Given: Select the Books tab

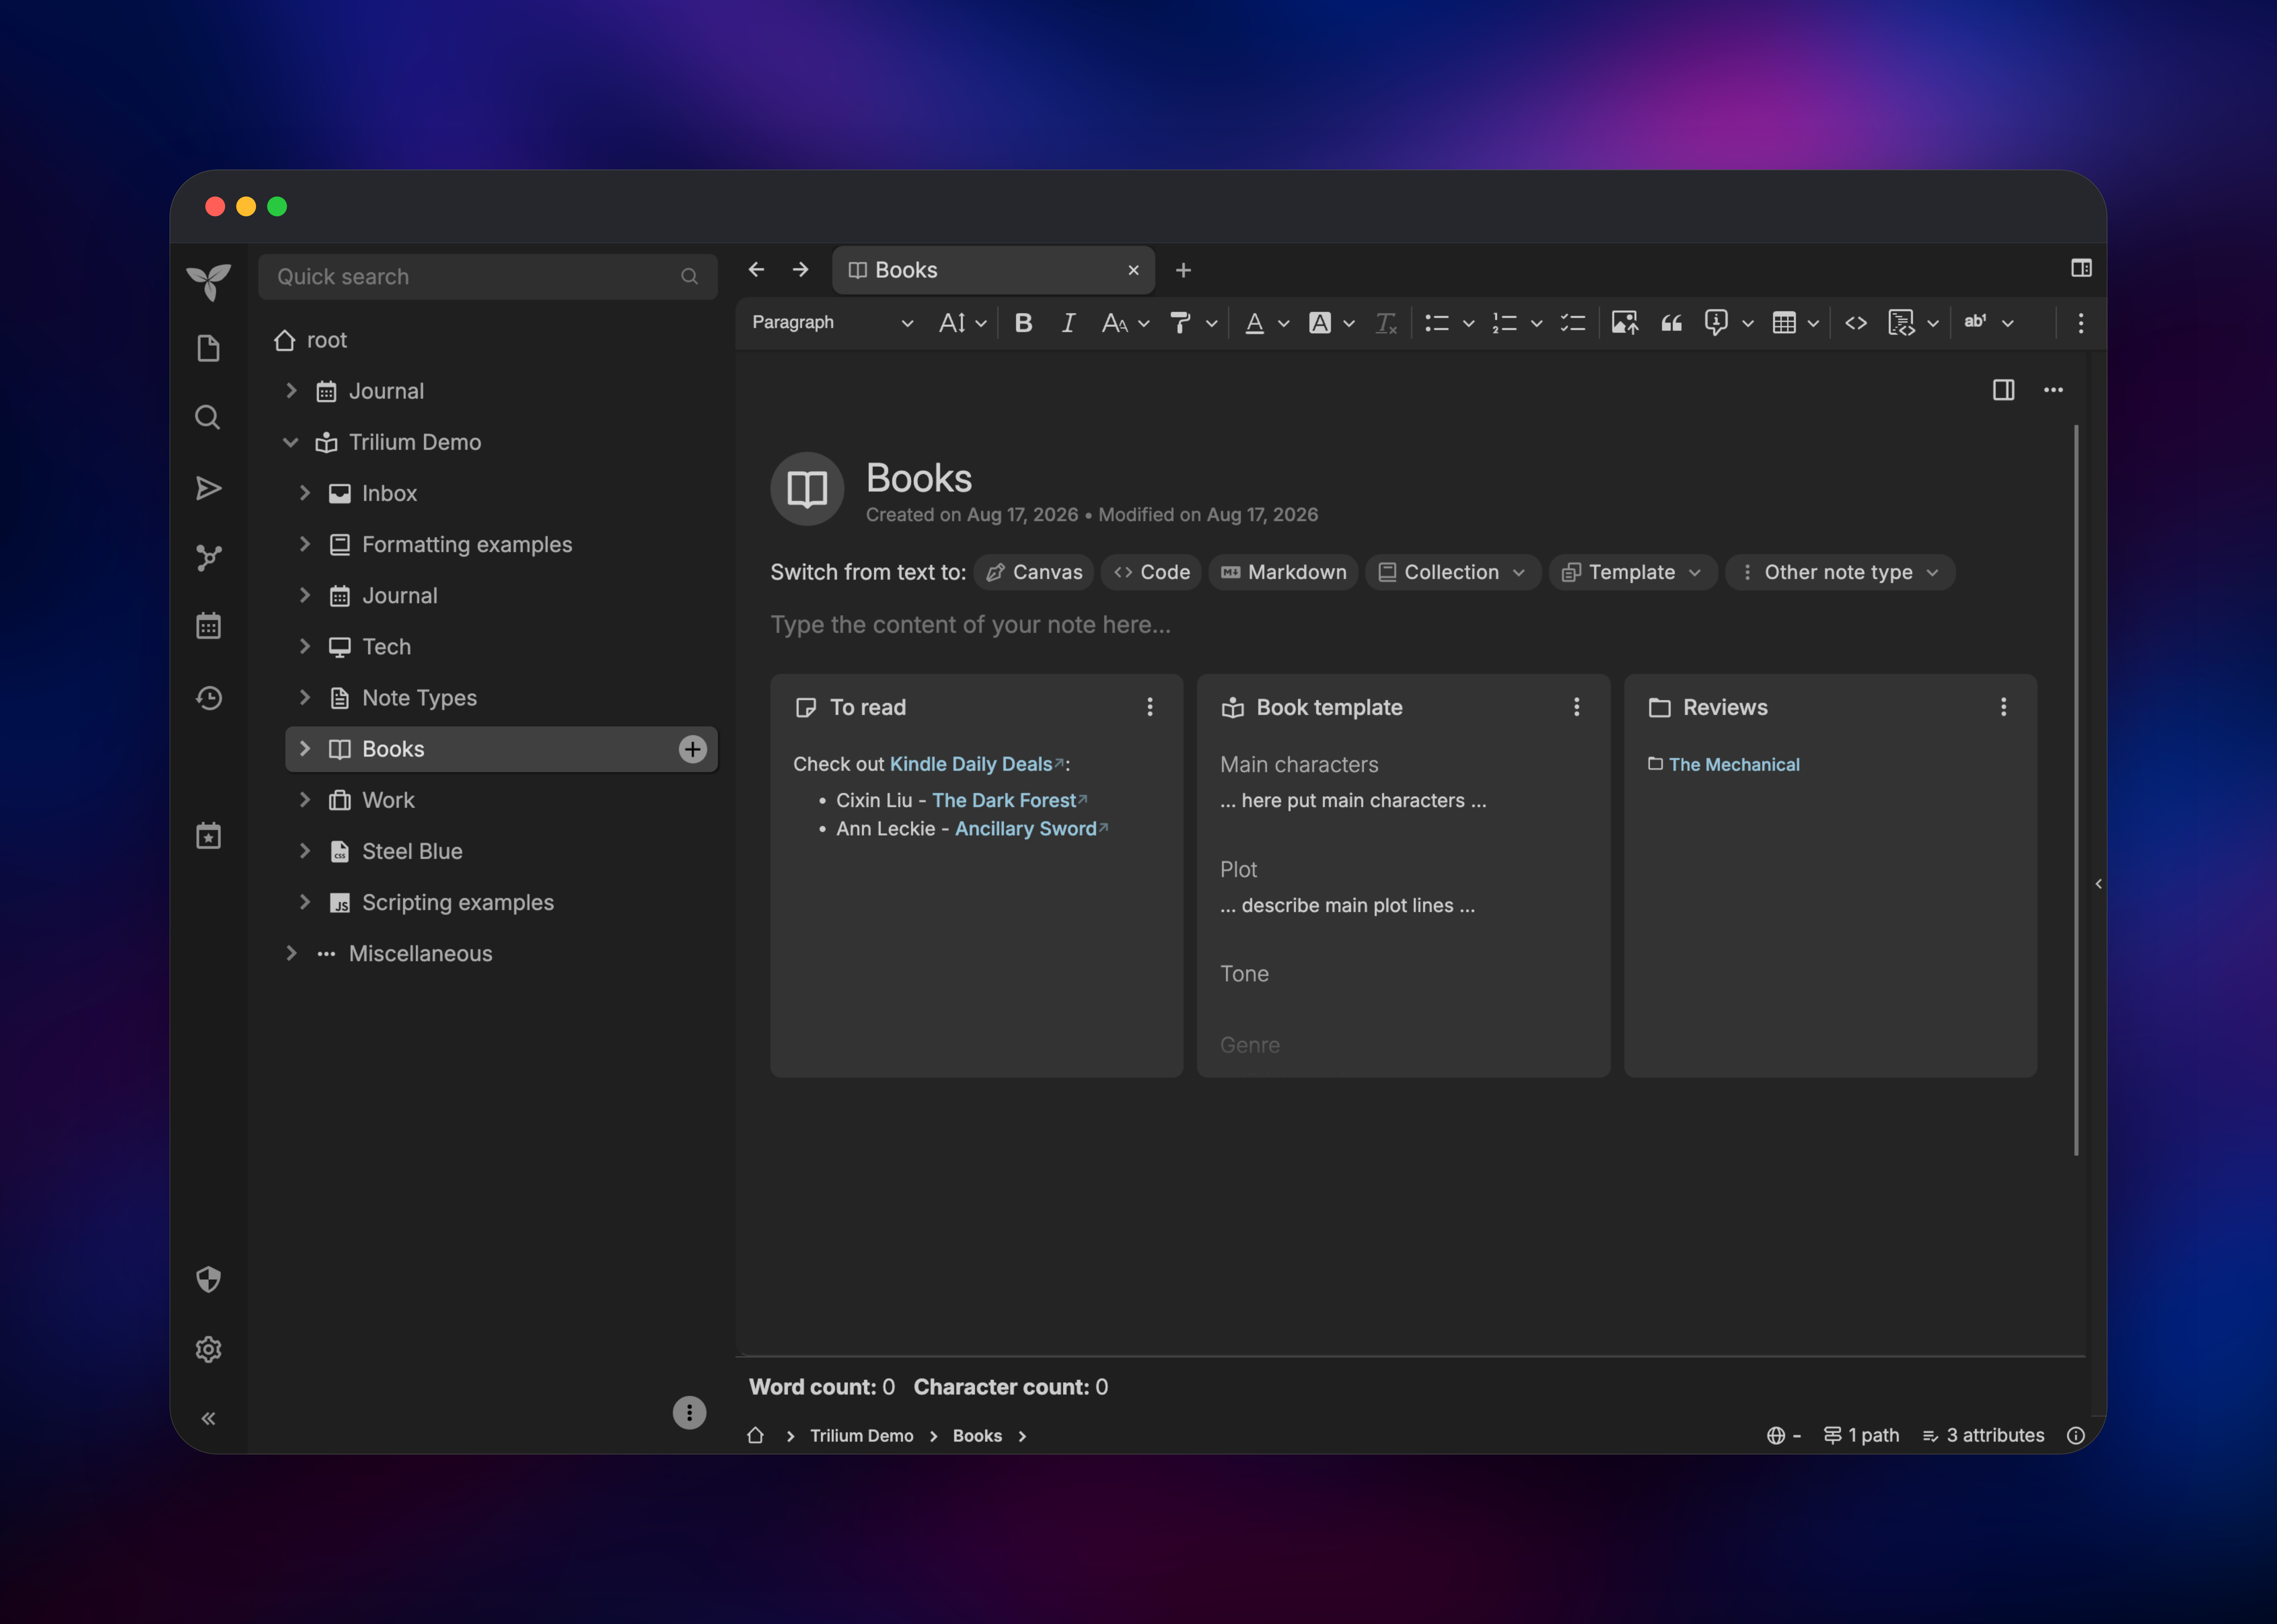Looking at the screenshot, I should coord(993,270).
